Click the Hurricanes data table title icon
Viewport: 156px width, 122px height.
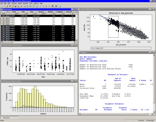tap(2, 9)
